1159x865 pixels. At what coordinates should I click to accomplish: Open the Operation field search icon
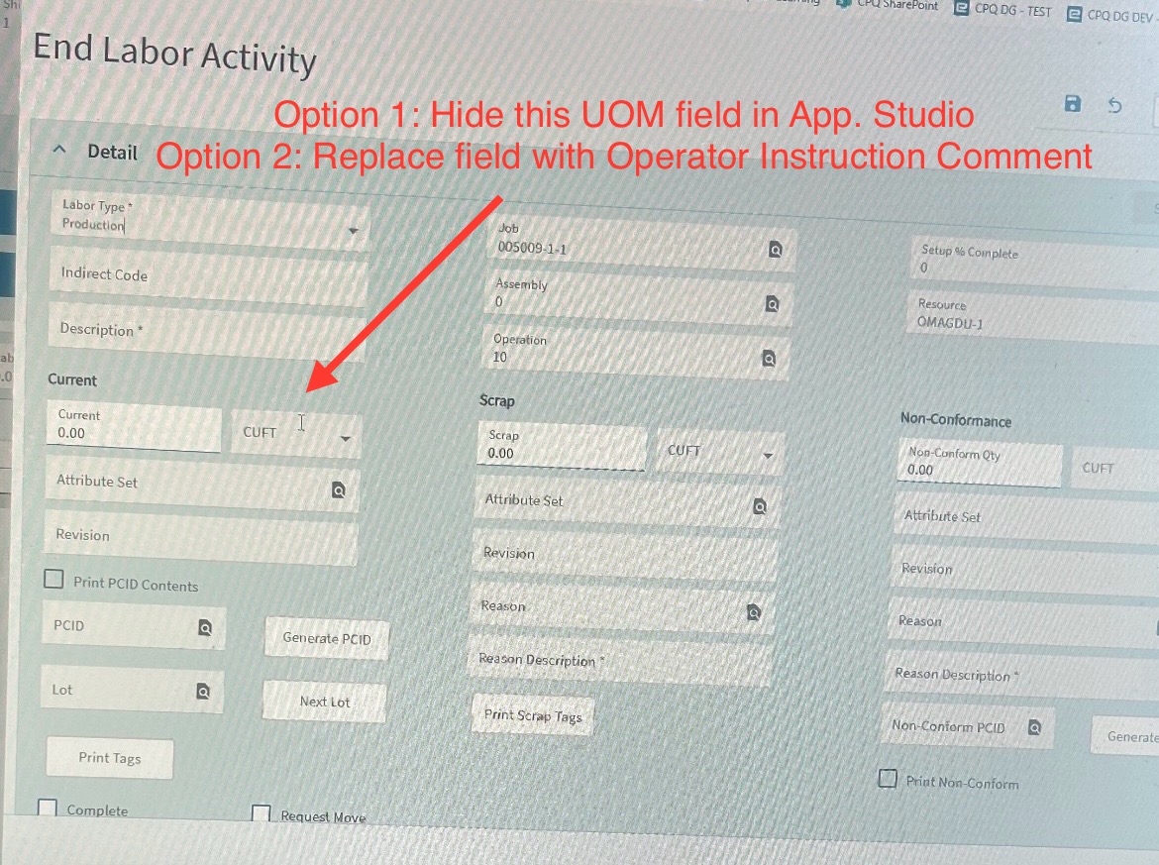(x=769, y=359)
